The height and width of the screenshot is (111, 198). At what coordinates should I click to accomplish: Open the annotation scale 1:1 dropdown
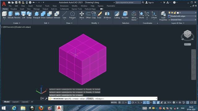click(169, 102)
